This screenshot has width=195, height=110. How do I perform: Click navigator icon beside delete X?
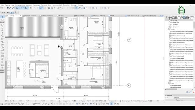[x=190, y=92]
